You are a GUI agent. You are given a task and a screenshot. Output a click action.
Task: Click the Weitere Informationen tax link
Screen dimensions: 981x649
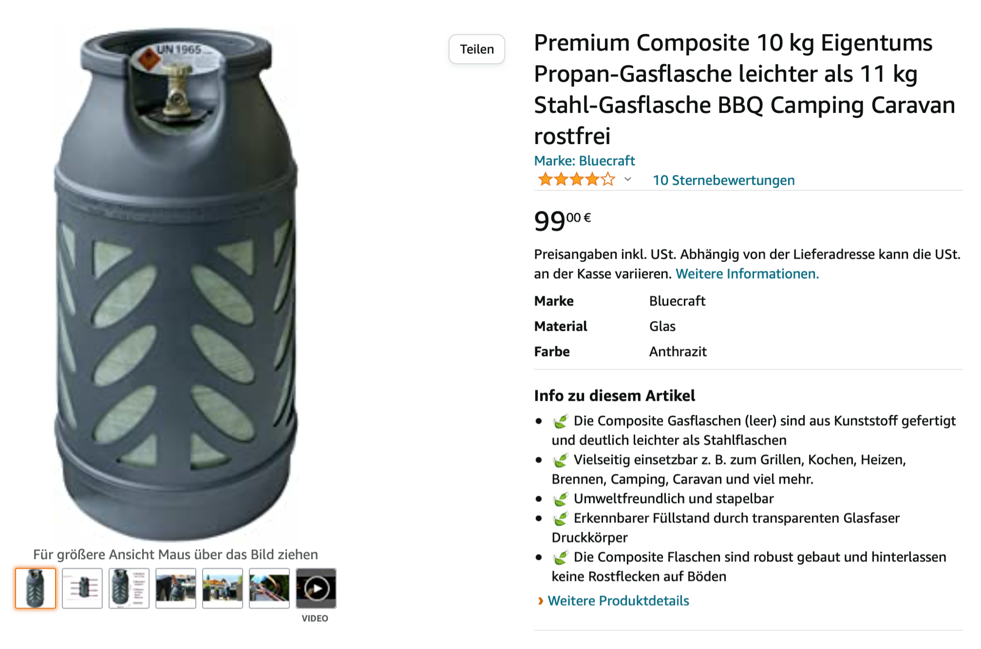pyautogui.click(x=747, y=274)
